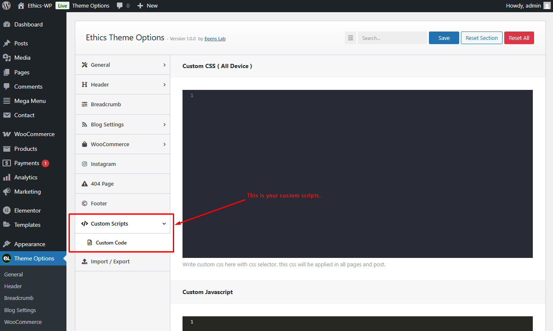This screenshot has height=331, width=553.
Task: Click the Reset All button
Action: click(x=519, y=38)
